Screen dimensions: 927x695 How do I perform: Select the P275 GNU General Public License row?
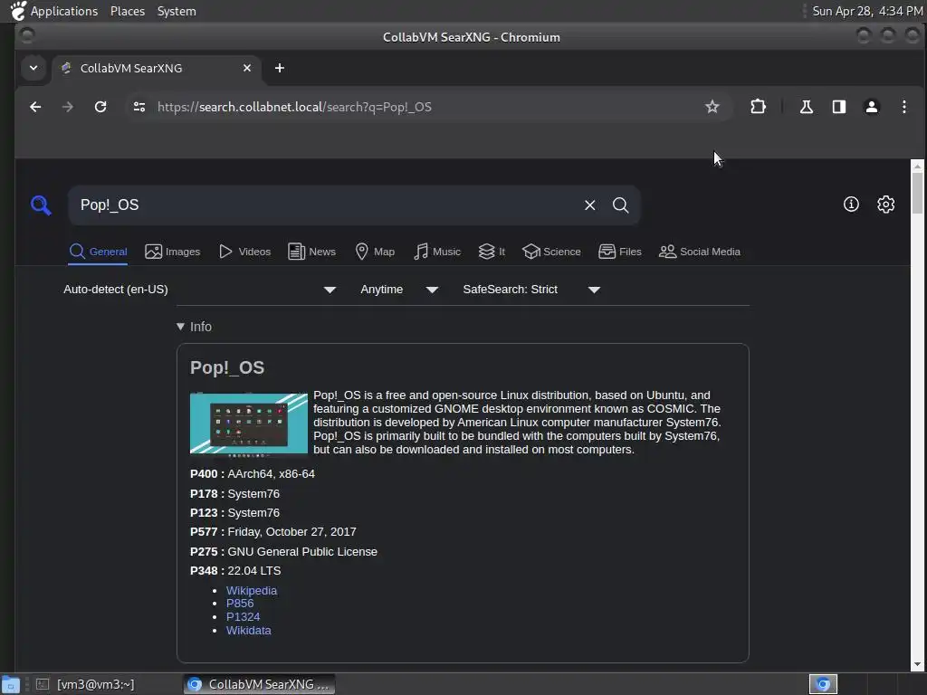coord(283,551)
